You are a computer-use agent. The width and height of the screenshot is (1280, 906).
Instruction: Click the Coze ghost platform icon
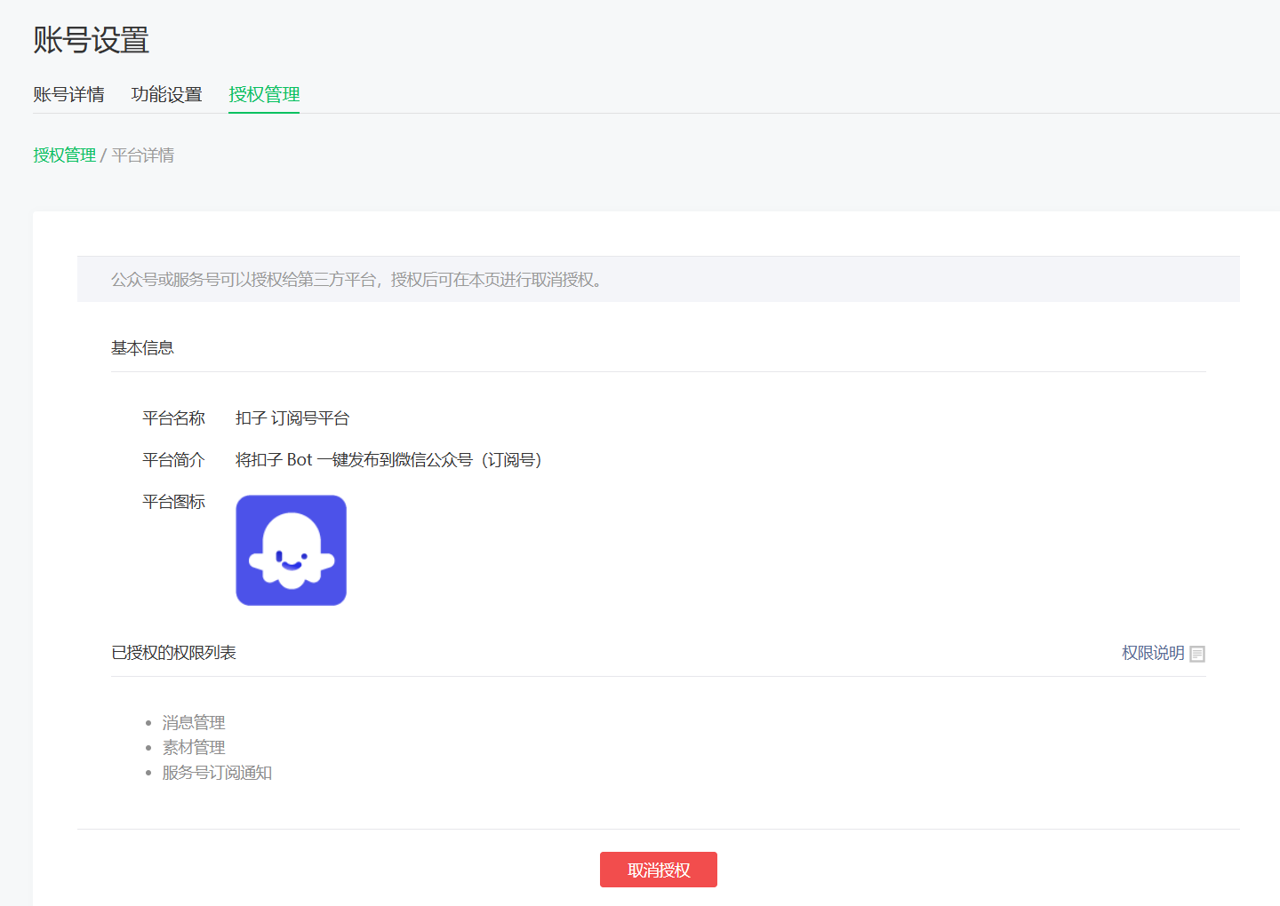pos(291,551)
